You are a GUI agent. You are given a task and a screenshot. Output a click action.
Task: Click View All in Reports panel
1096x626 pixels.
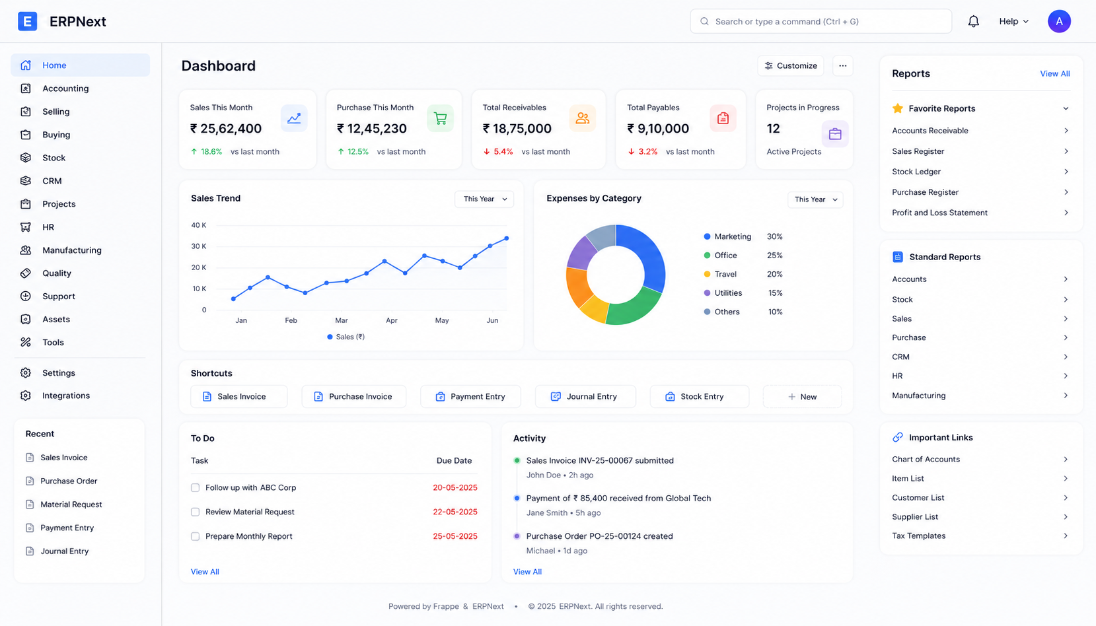pos(1054,73)
